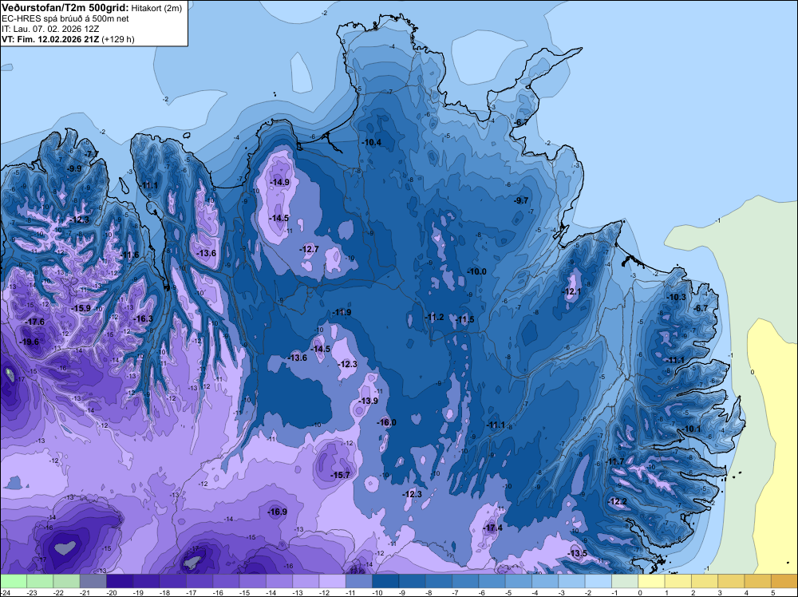
Task: Click the -14.9 temperature label
Action: coord(279,182)
